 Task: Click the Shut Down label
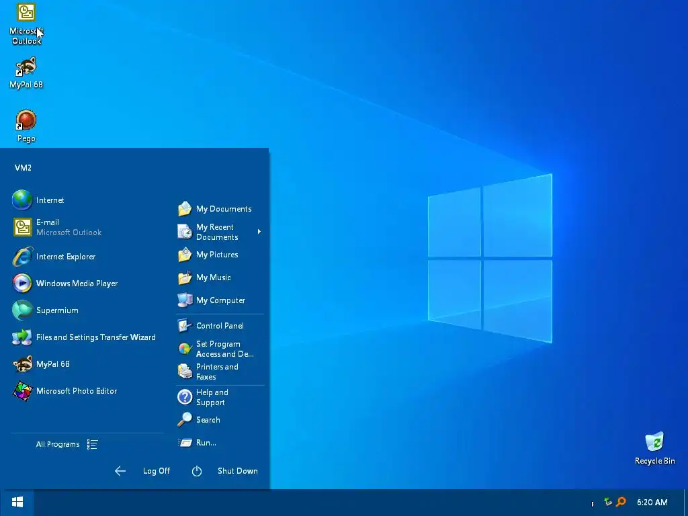coord(238,471)
